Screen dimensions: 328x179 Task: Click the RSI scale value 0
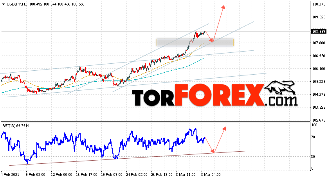coord(312,168)
